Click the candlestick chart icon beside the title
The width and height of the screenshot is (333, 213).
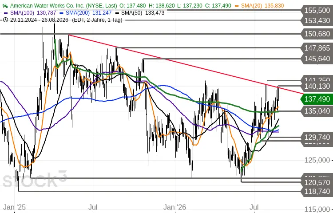point(5,6)
